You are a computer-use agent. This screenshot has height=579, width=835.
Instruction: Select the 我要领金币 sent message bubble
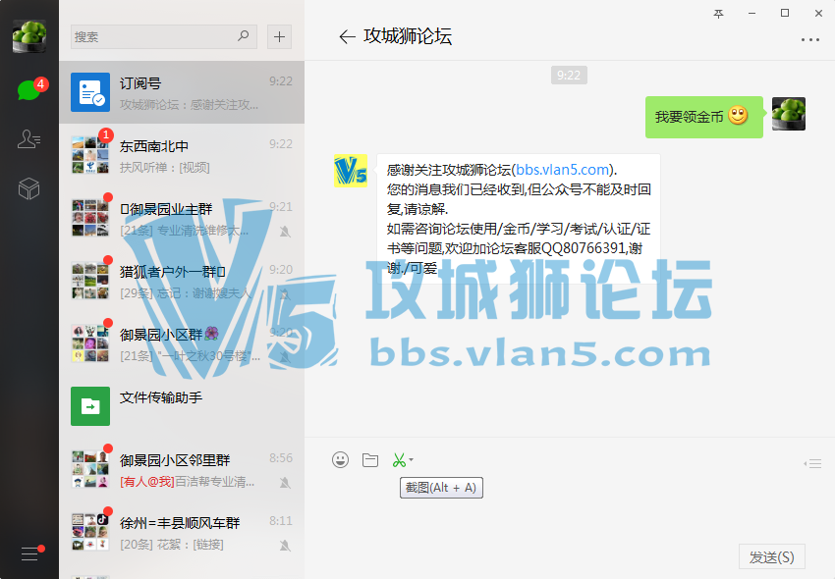(x=704, y=117)
